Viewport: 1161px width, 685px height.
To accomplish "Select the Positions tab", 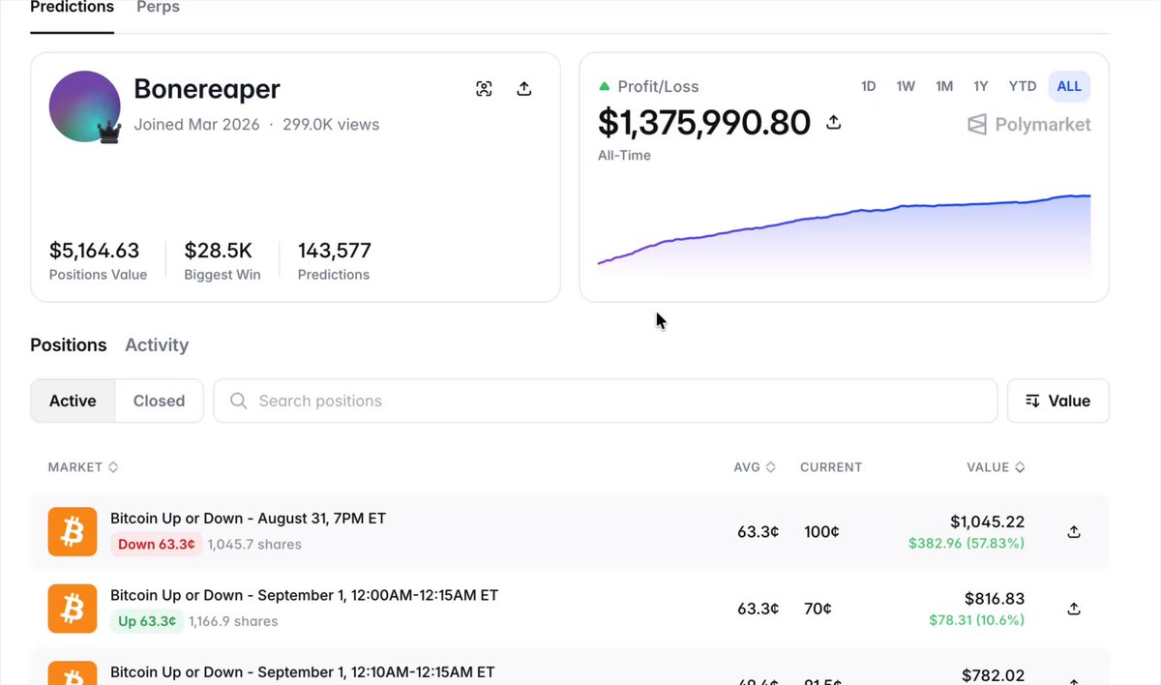I will click(69, 345).
